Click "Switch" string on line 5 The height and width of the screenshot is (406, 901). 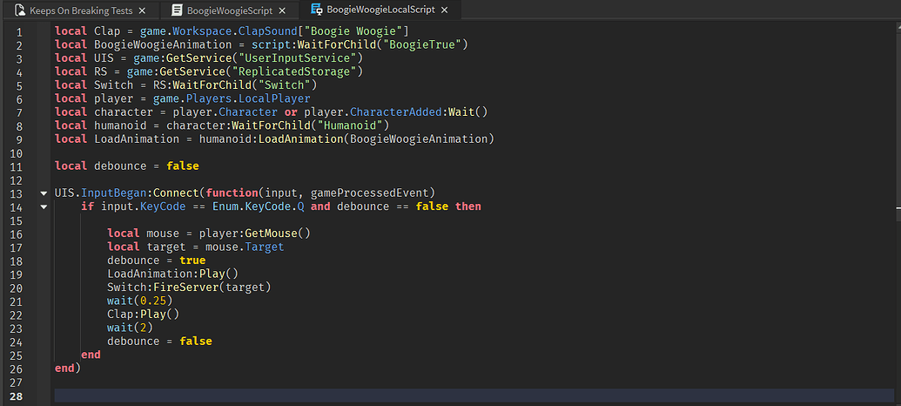(285, 85)
